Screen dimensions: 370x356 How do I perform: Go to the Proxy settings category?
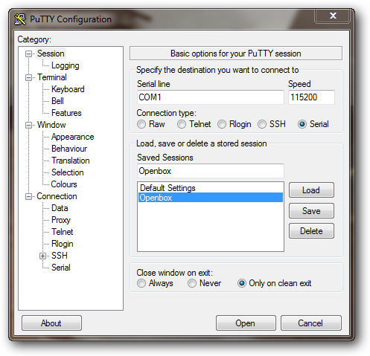pos(61,220)
